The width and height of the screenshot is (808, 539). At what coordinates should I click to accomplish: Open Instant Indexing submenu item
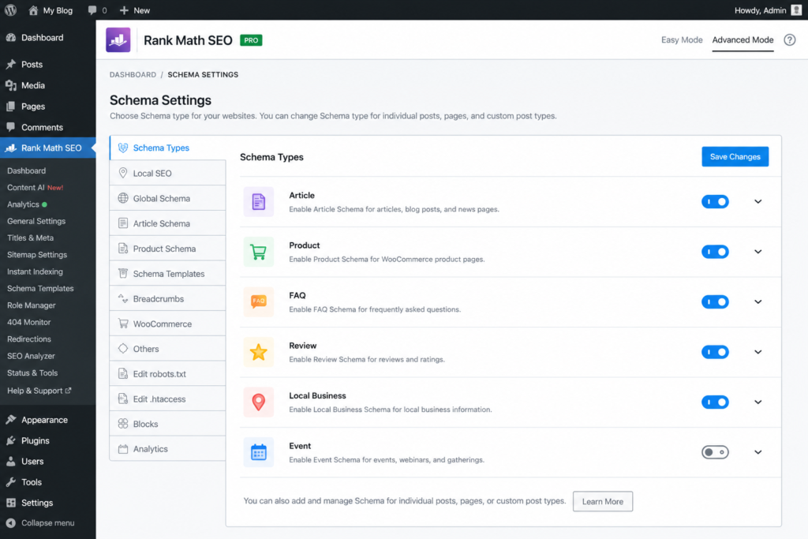[x=35, y=271]
